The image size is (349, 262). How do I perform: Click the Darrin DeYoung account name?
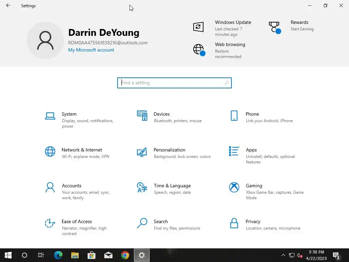click(104, 32)
